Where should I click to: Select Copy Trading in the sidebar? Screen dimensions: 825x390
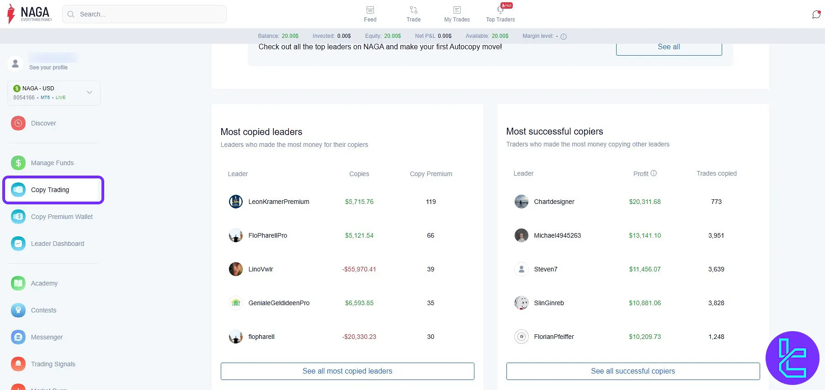[x=53, y=190]
